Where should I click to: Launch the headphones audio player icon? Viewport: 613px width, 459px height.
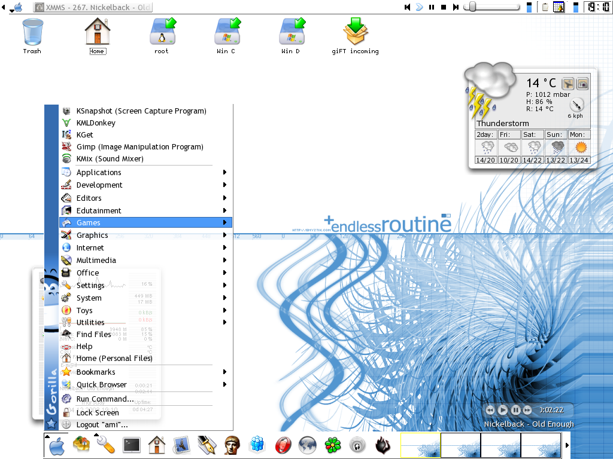pos(357,445)
